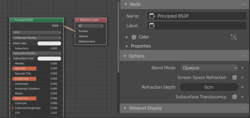Click the Metallic input socket
Viewport: 250px width, 118px height.
(10, 64)
